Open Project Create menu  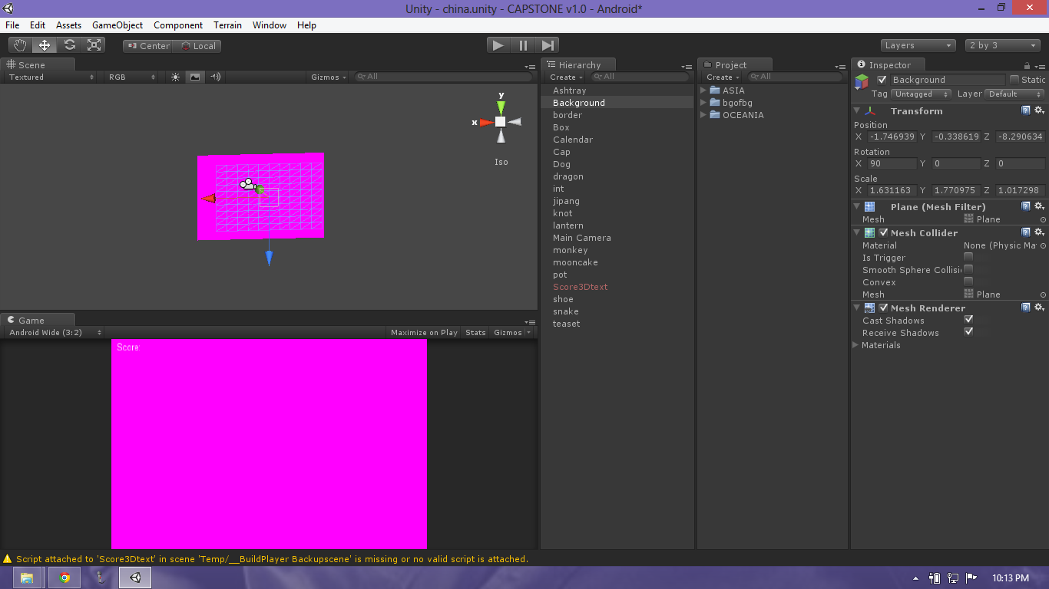coord(723,77)
